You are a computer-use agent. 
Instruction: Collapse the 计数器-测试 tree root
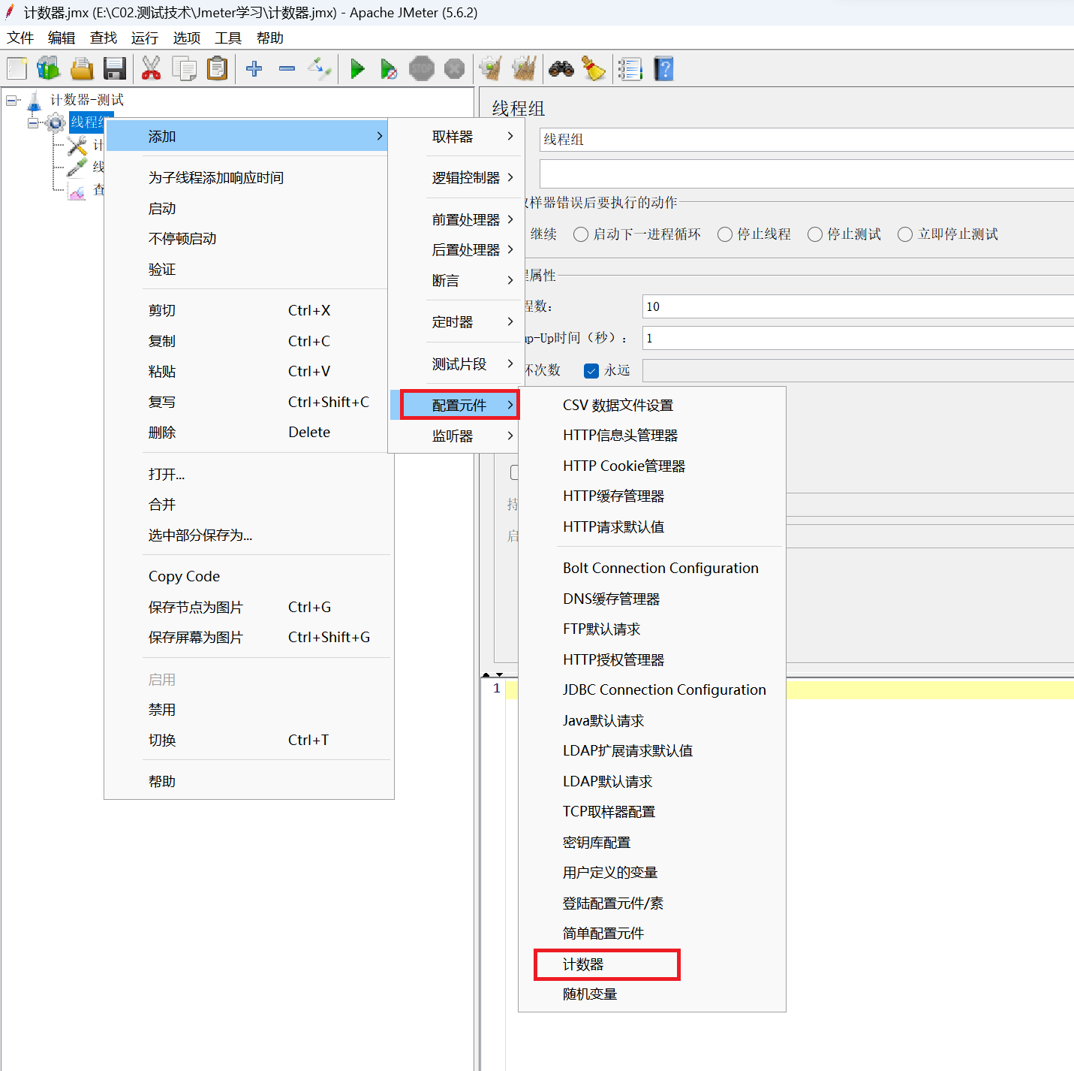tap(11, 100)
